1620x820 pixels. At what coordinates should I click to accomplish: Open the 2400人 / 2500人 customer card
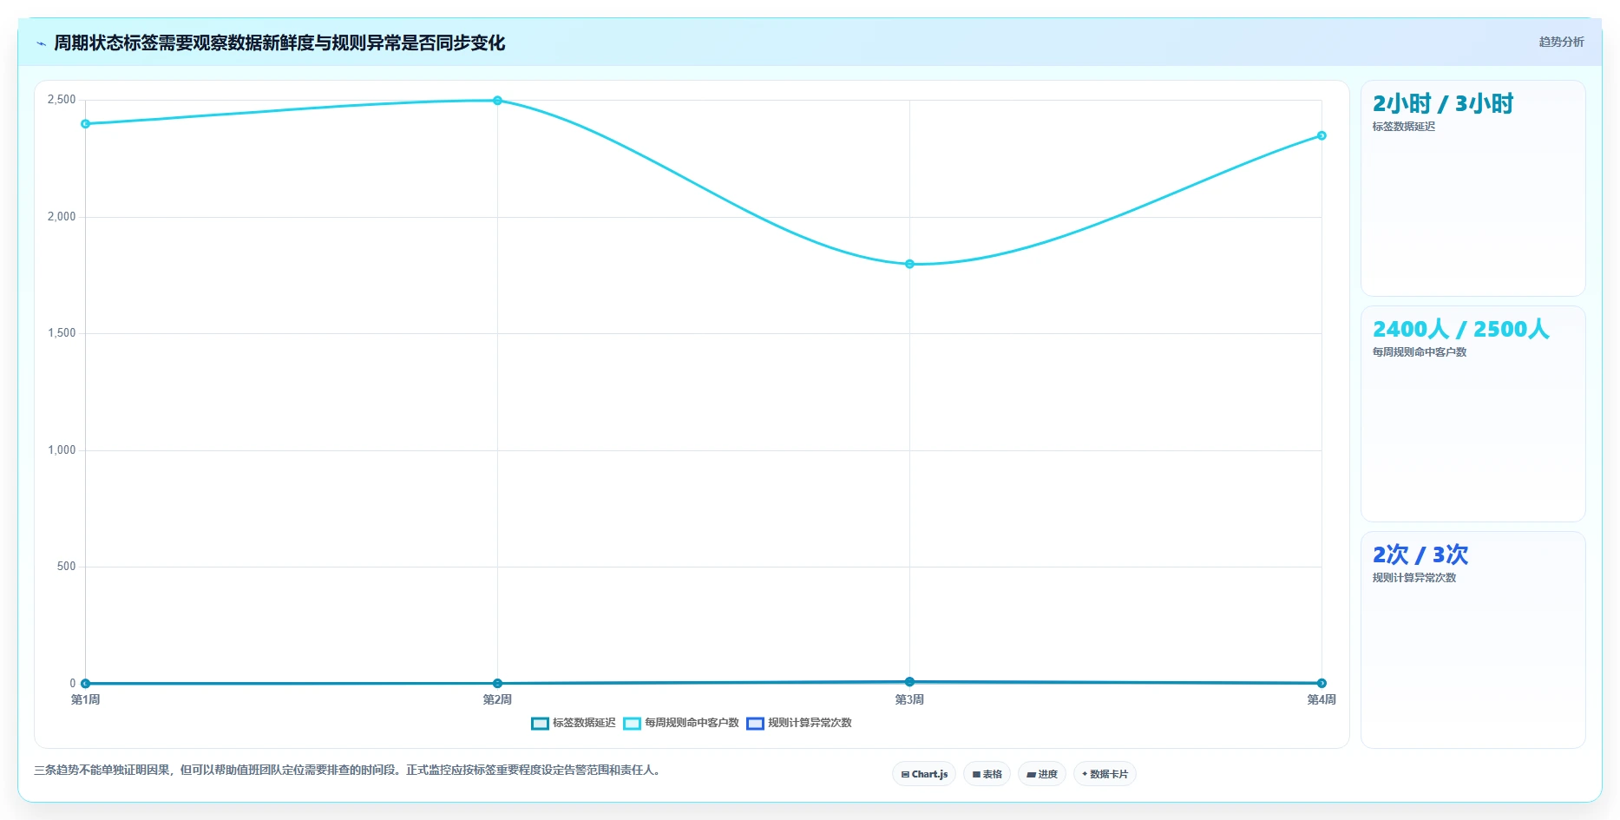click(1472, 414)
